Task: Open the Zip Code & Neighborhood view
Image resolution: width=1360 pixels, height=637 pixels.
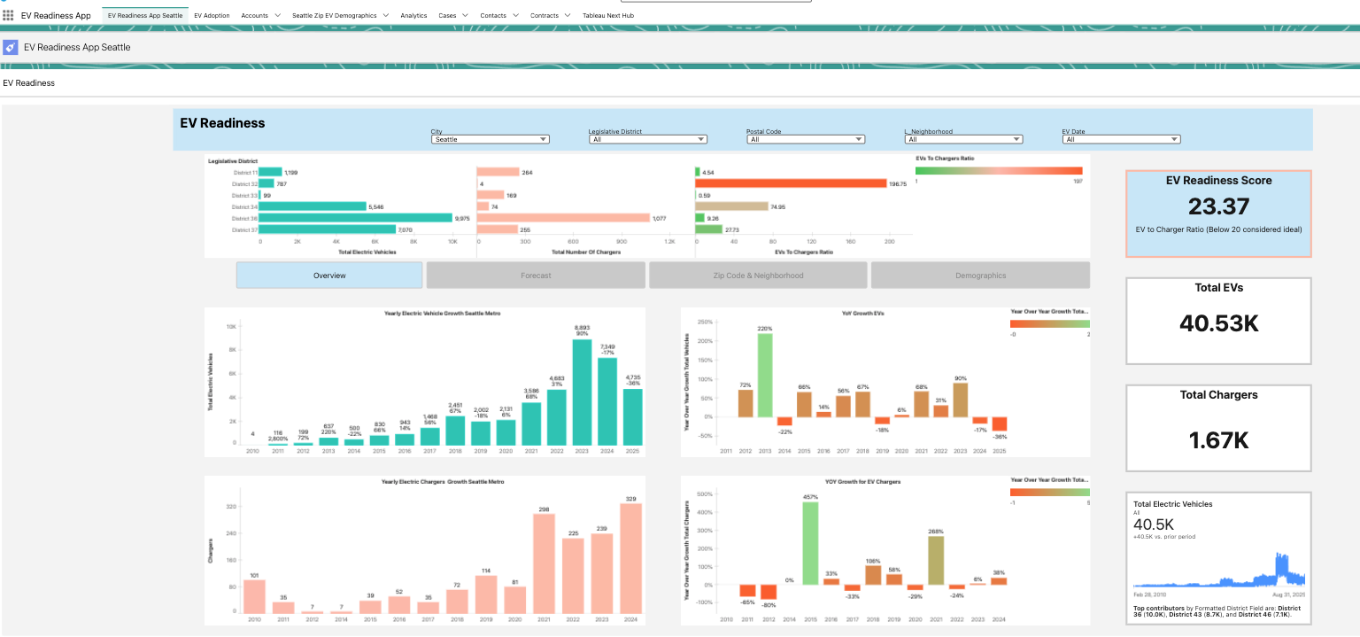Action: coord(758,276)
